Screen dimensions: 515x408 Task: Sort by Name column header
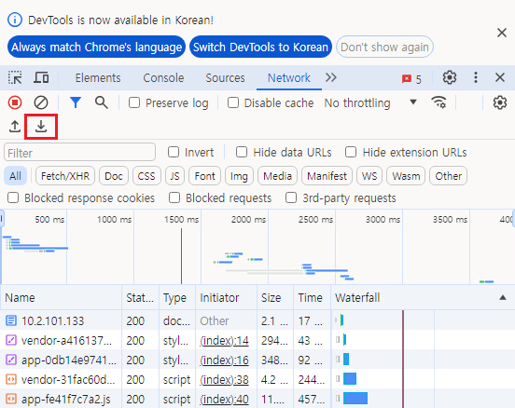tap(61, 297)
